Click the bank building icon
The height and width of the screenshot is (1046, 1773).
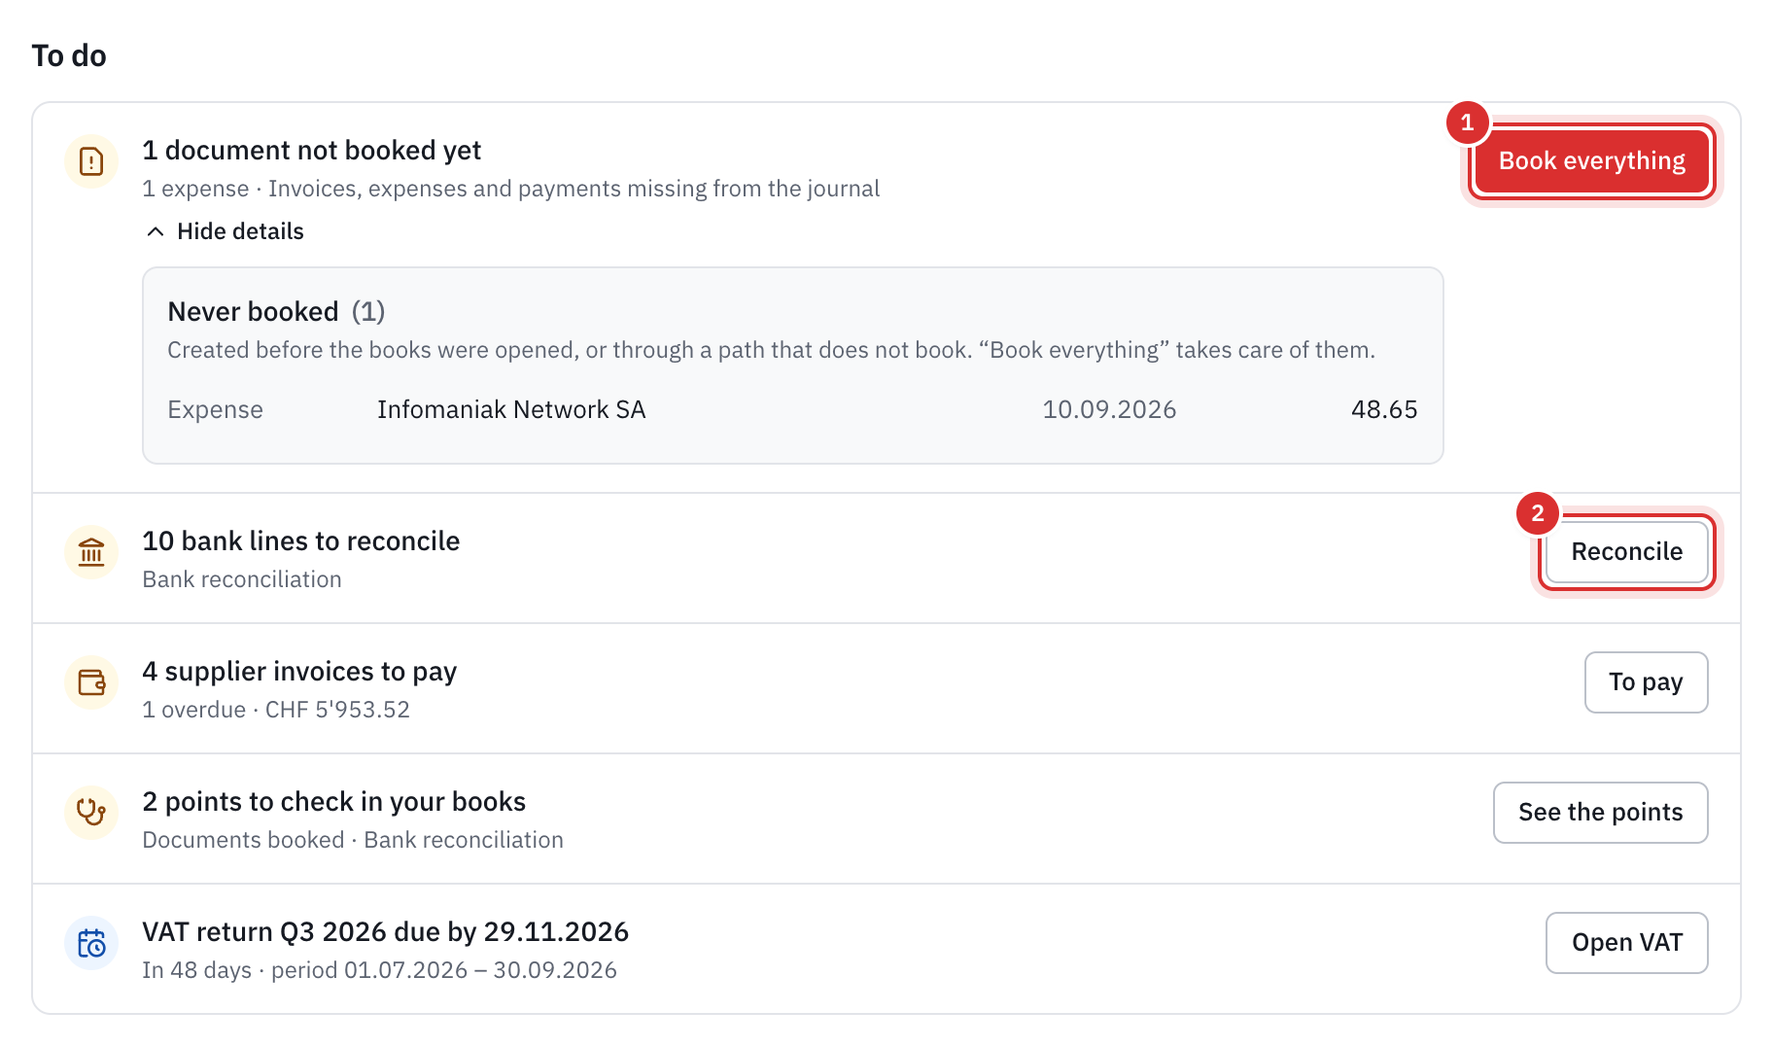point(91,552)
